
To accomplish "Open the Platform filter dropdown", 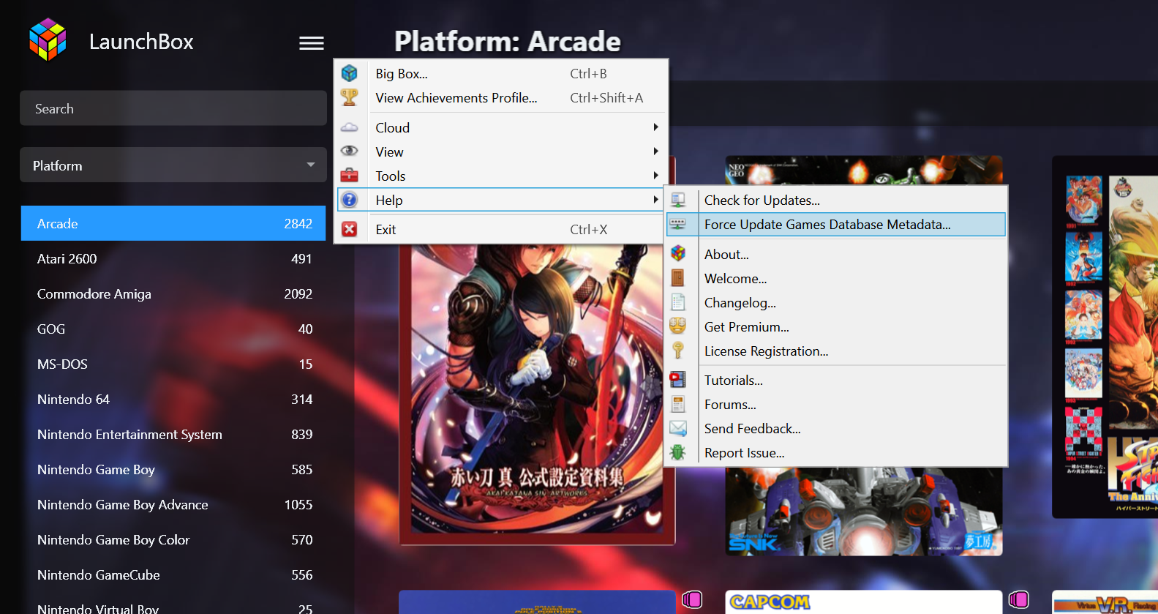I will click(173, 165).
